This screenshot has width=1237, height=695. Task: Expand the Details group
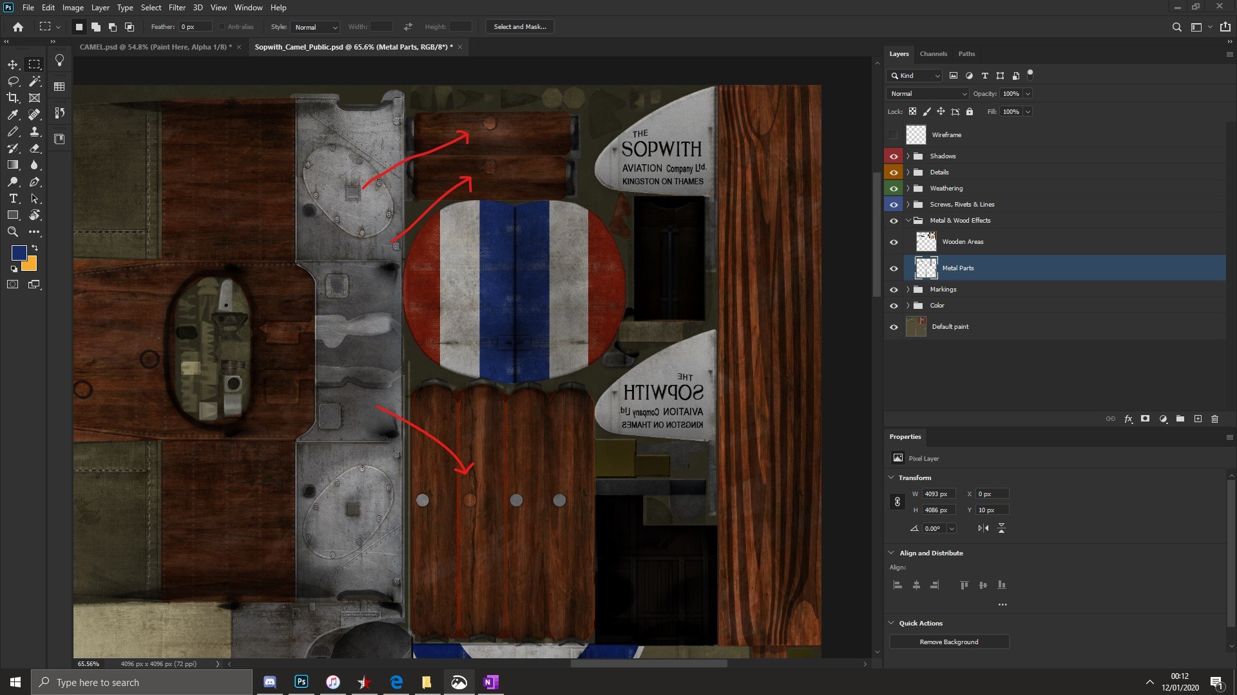click(x=908, y=172)
